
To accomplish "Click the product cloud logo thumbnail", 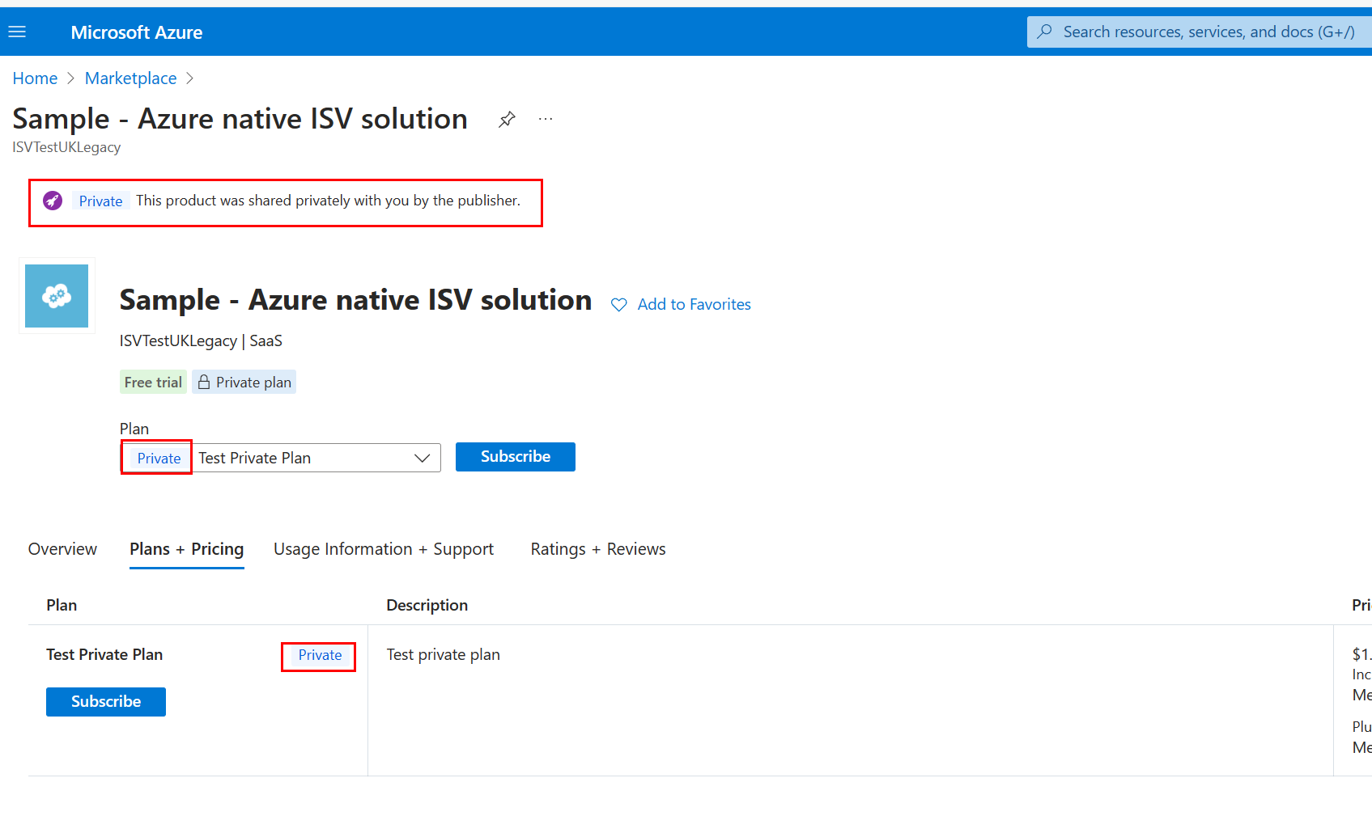I will pyautogui.click(x=57, y=296).
